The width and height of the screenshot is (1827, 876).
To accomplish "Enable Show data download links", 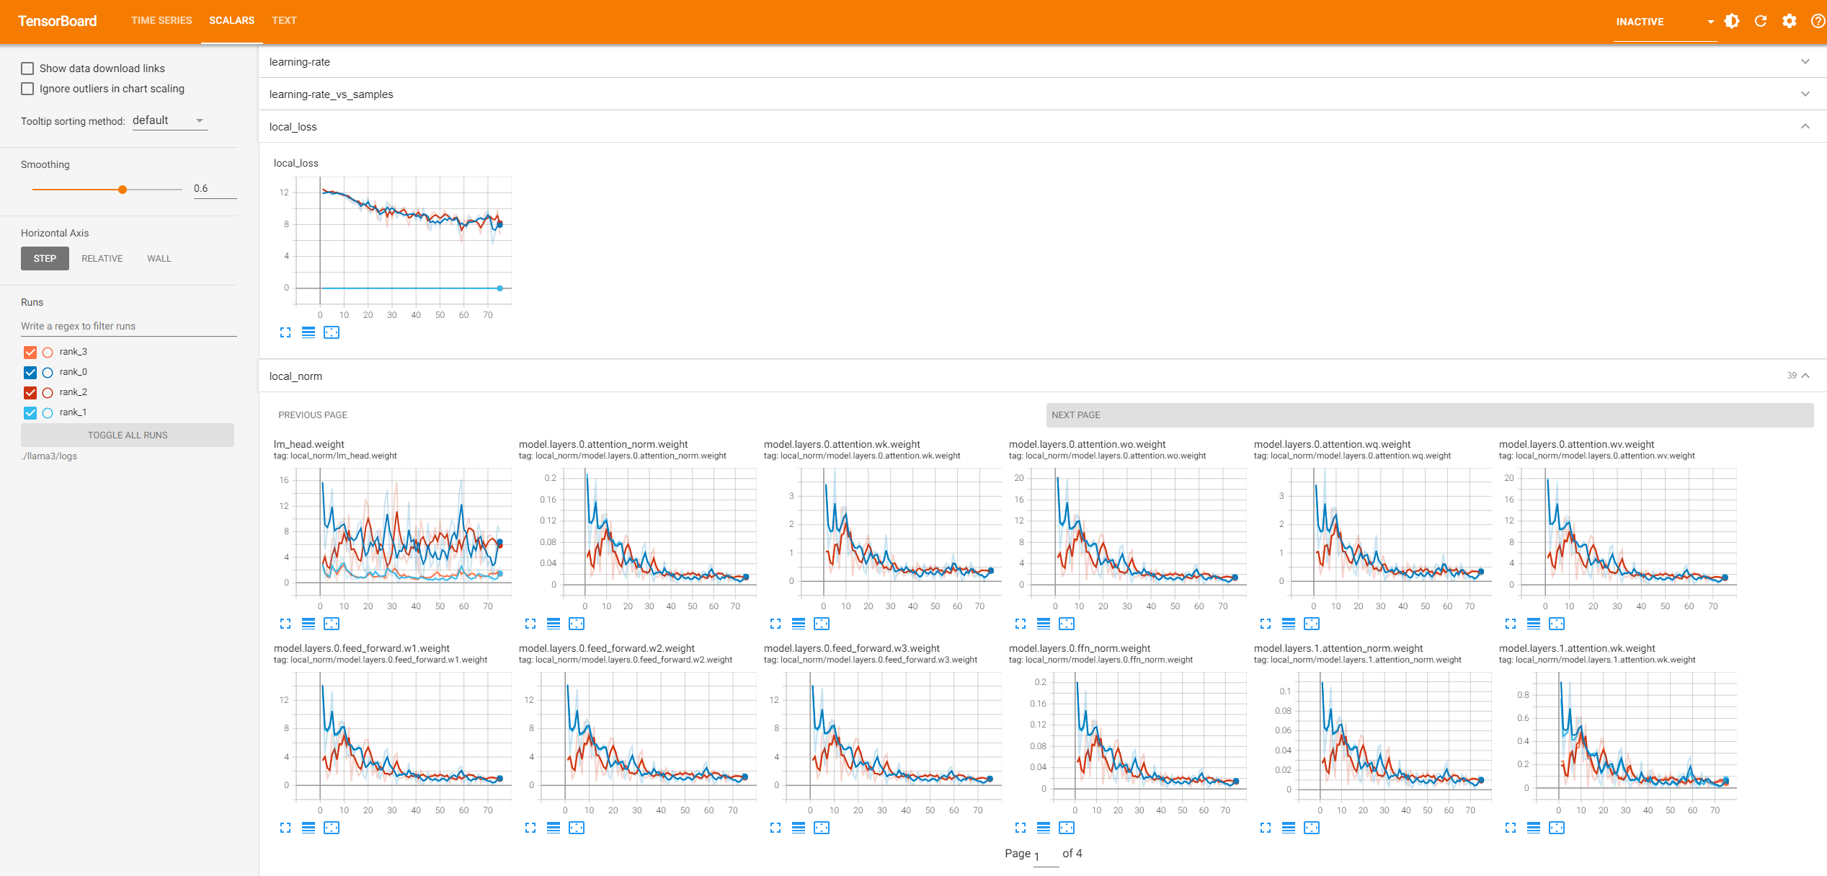I will click(27, 68).
